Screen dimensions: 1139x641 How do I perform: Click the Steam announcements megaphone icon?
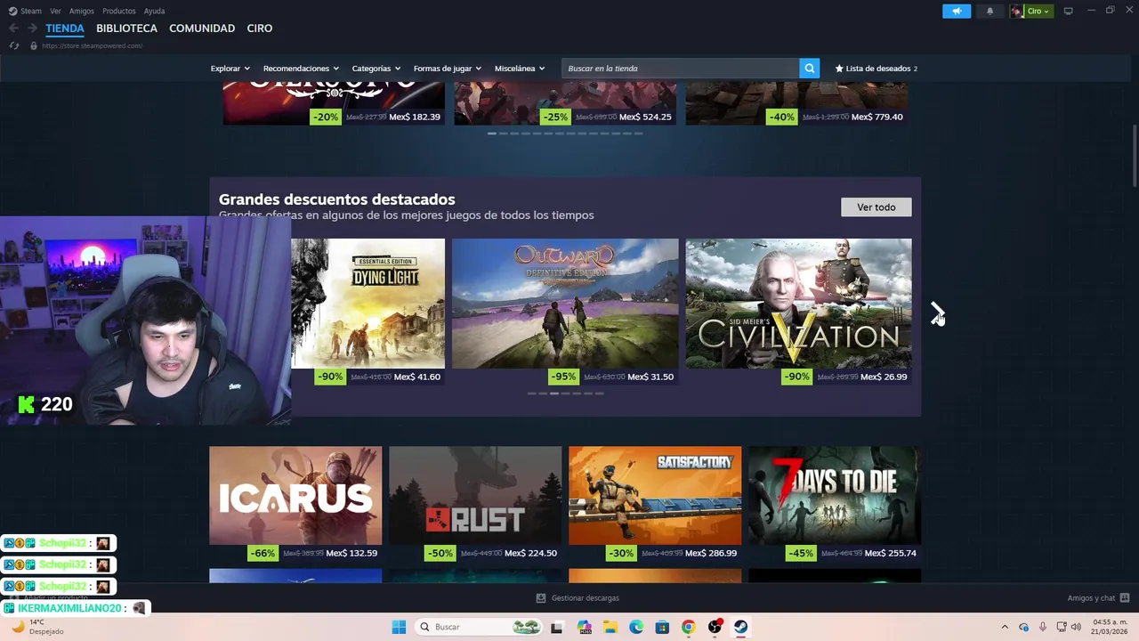(957, 11)
